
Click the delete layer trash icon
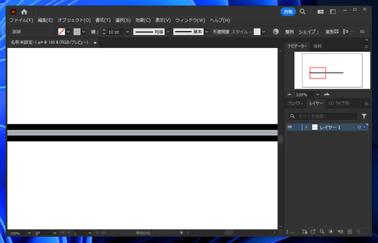(358, 232)
